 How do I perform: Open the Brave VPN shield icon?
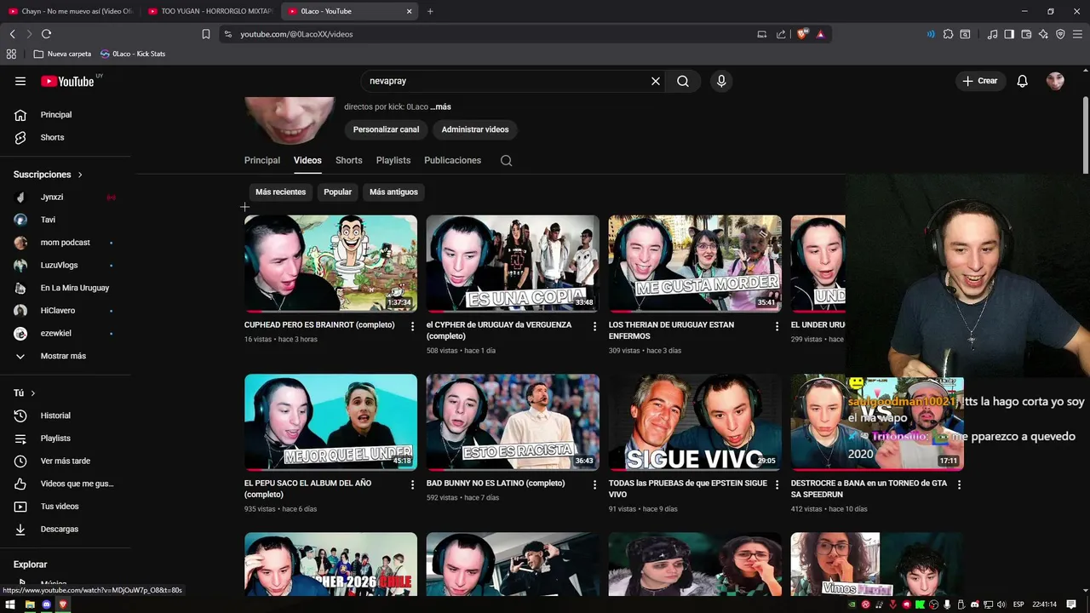pyautogui.click(x=1060, y=34)
